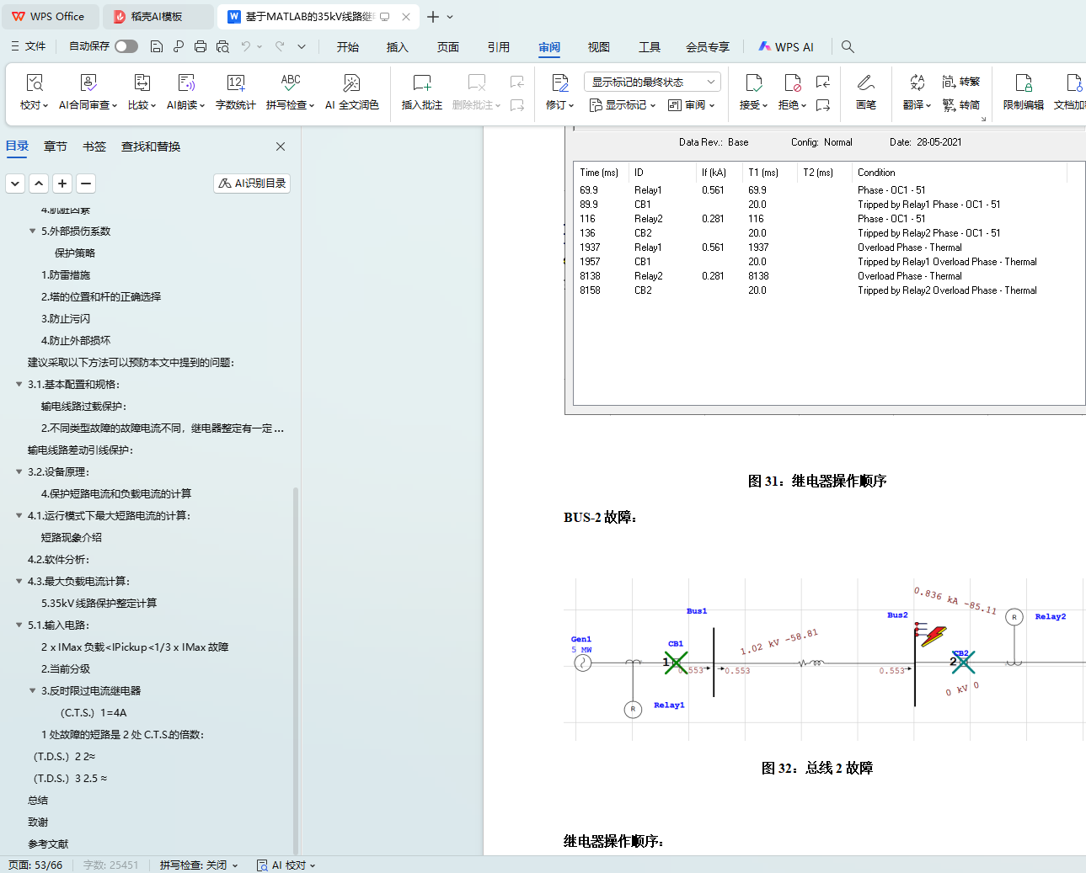Select the AI full-text polish (AI 全文润色) icon
This screenshot has width=1086, height=873.
[351, 83]
